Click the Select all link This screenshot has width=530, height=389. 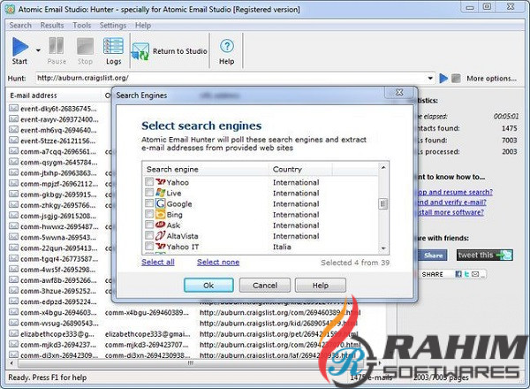click(158, 262)
